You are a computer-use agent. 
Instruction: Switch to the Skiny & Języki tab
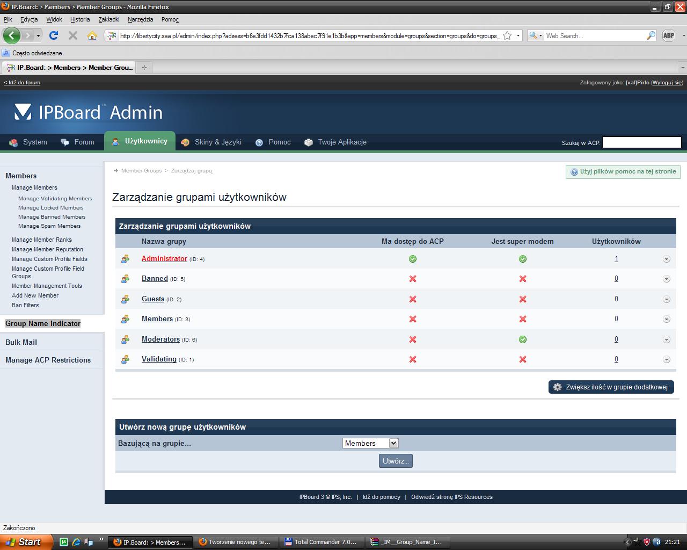click(211, 142)
